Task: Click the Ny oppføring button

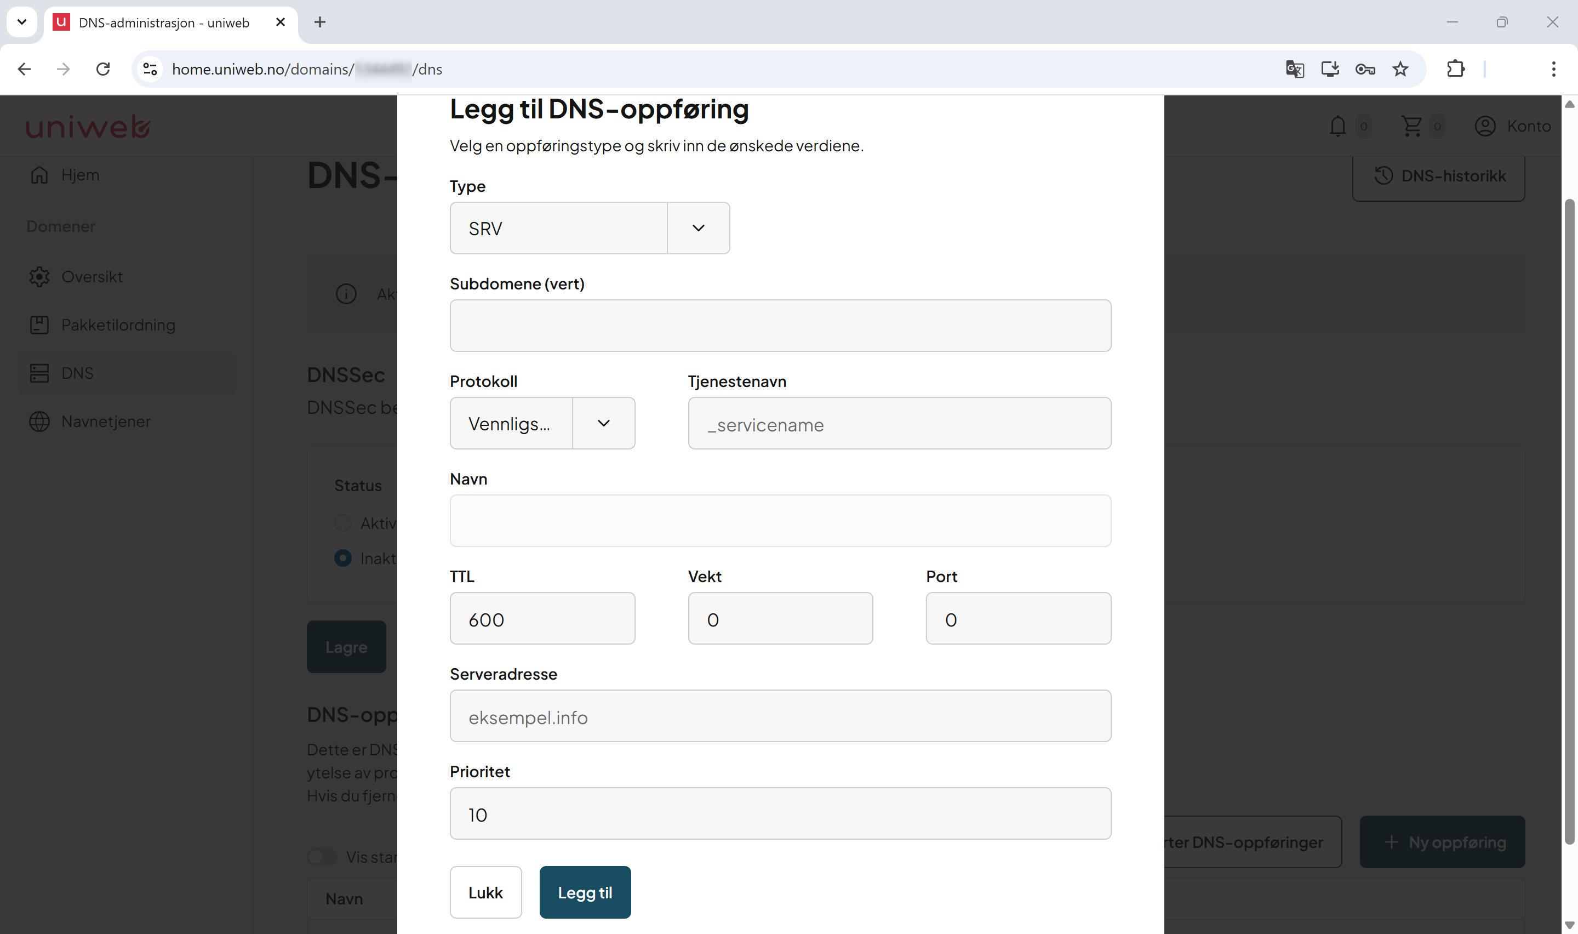Action: (1442, 841)
